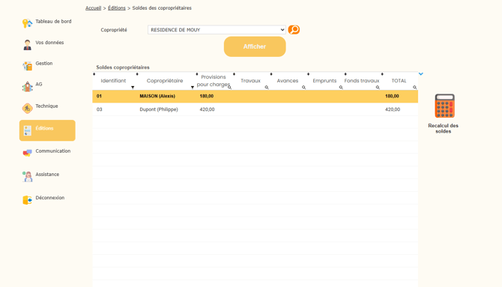
Task: Sort by Emprunts column header
Action: [324, 81]
